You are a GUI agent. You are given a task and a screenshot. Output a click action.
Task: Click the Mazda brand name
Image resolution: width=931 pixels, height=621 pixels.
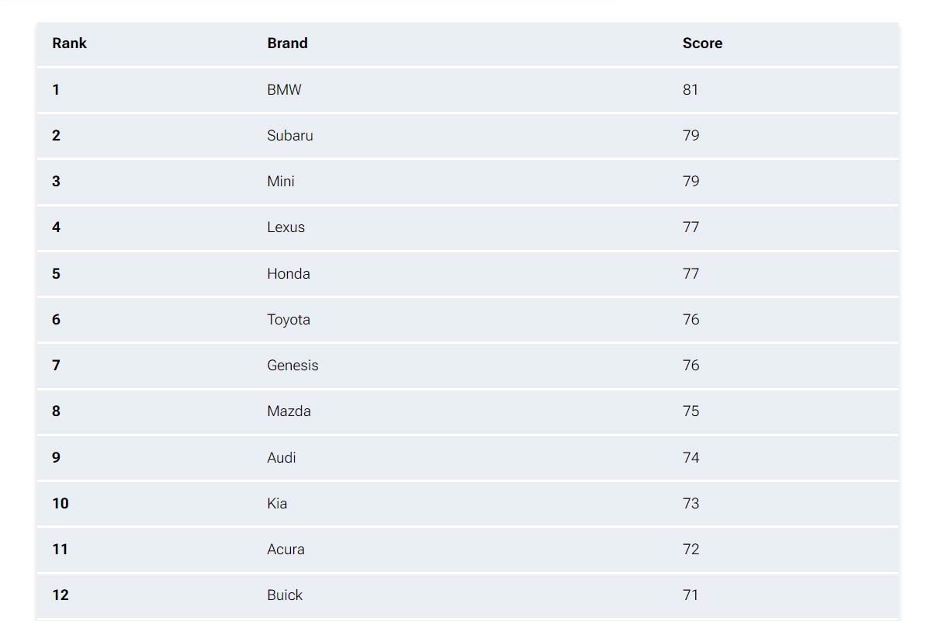[289, 411]
